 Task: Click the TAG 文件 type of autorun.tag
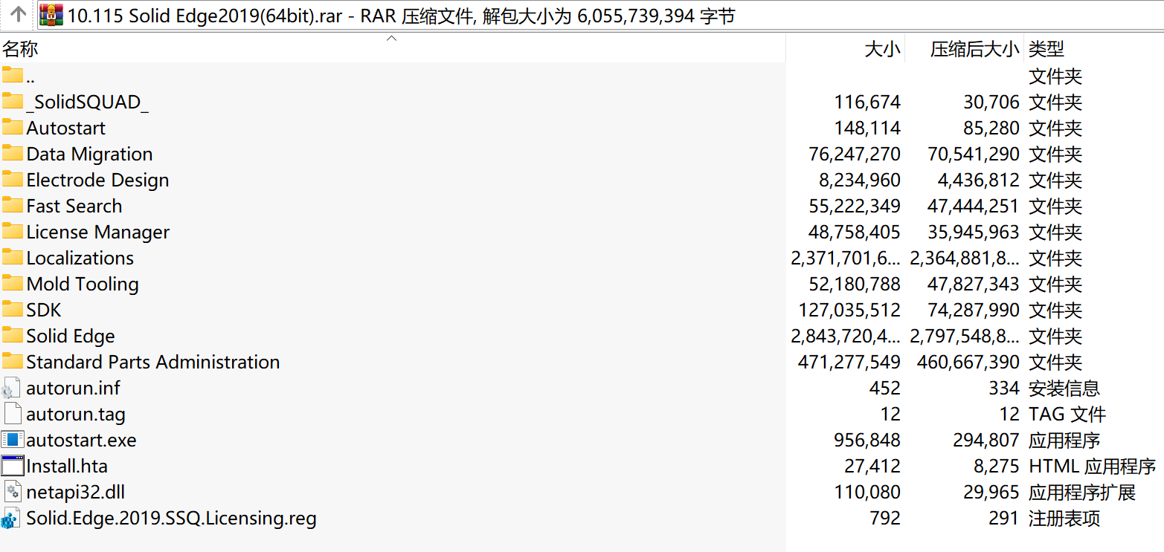point(1067,414)
